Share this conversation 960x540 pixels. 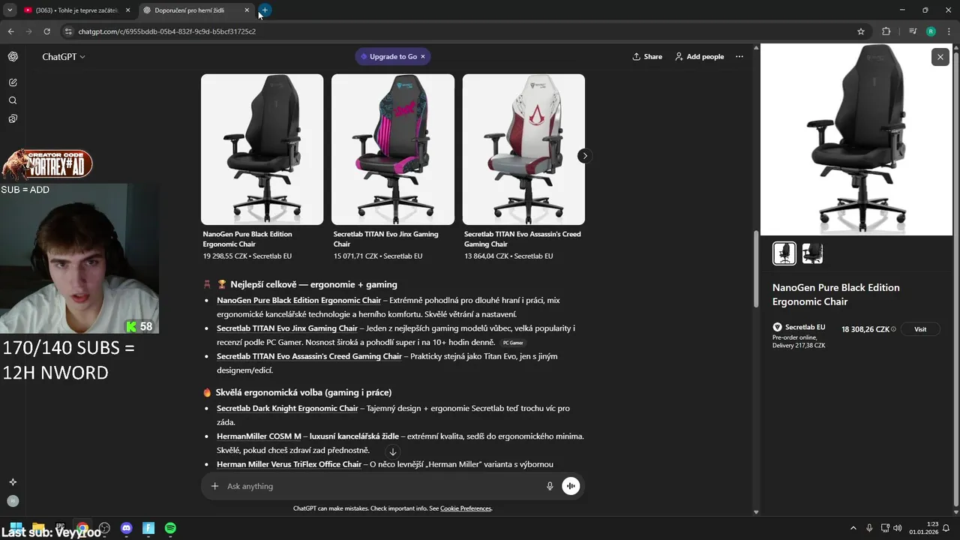[647, 57]
